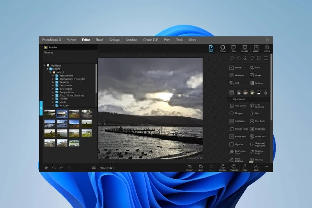Open the Tools panel icon

click(x=267, y=48)
